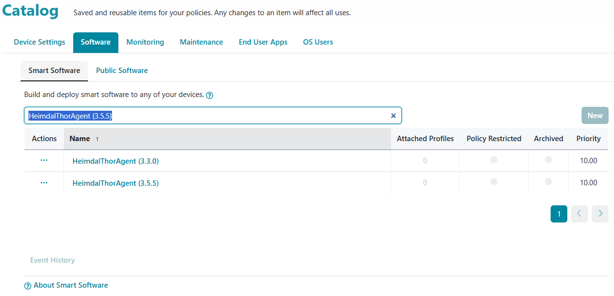
Task: Click attached profiles count for HeimdalThorAgent (3.3.0)
Action: tap(425, 161)
